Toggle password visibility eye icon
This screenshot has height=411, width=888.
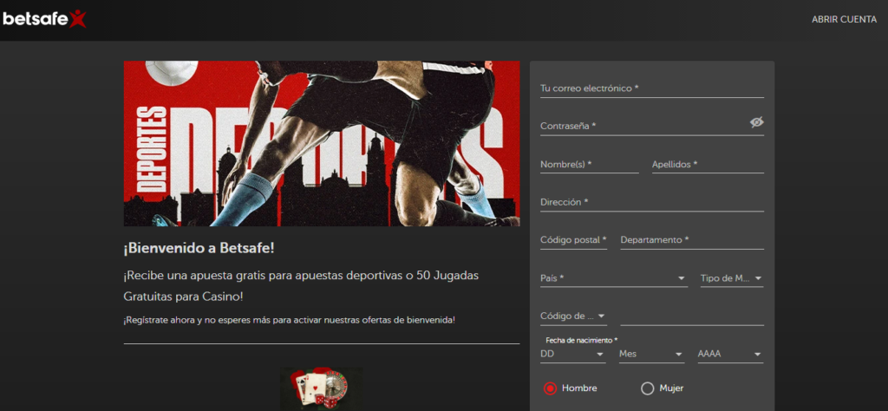(x=756, y=122)
